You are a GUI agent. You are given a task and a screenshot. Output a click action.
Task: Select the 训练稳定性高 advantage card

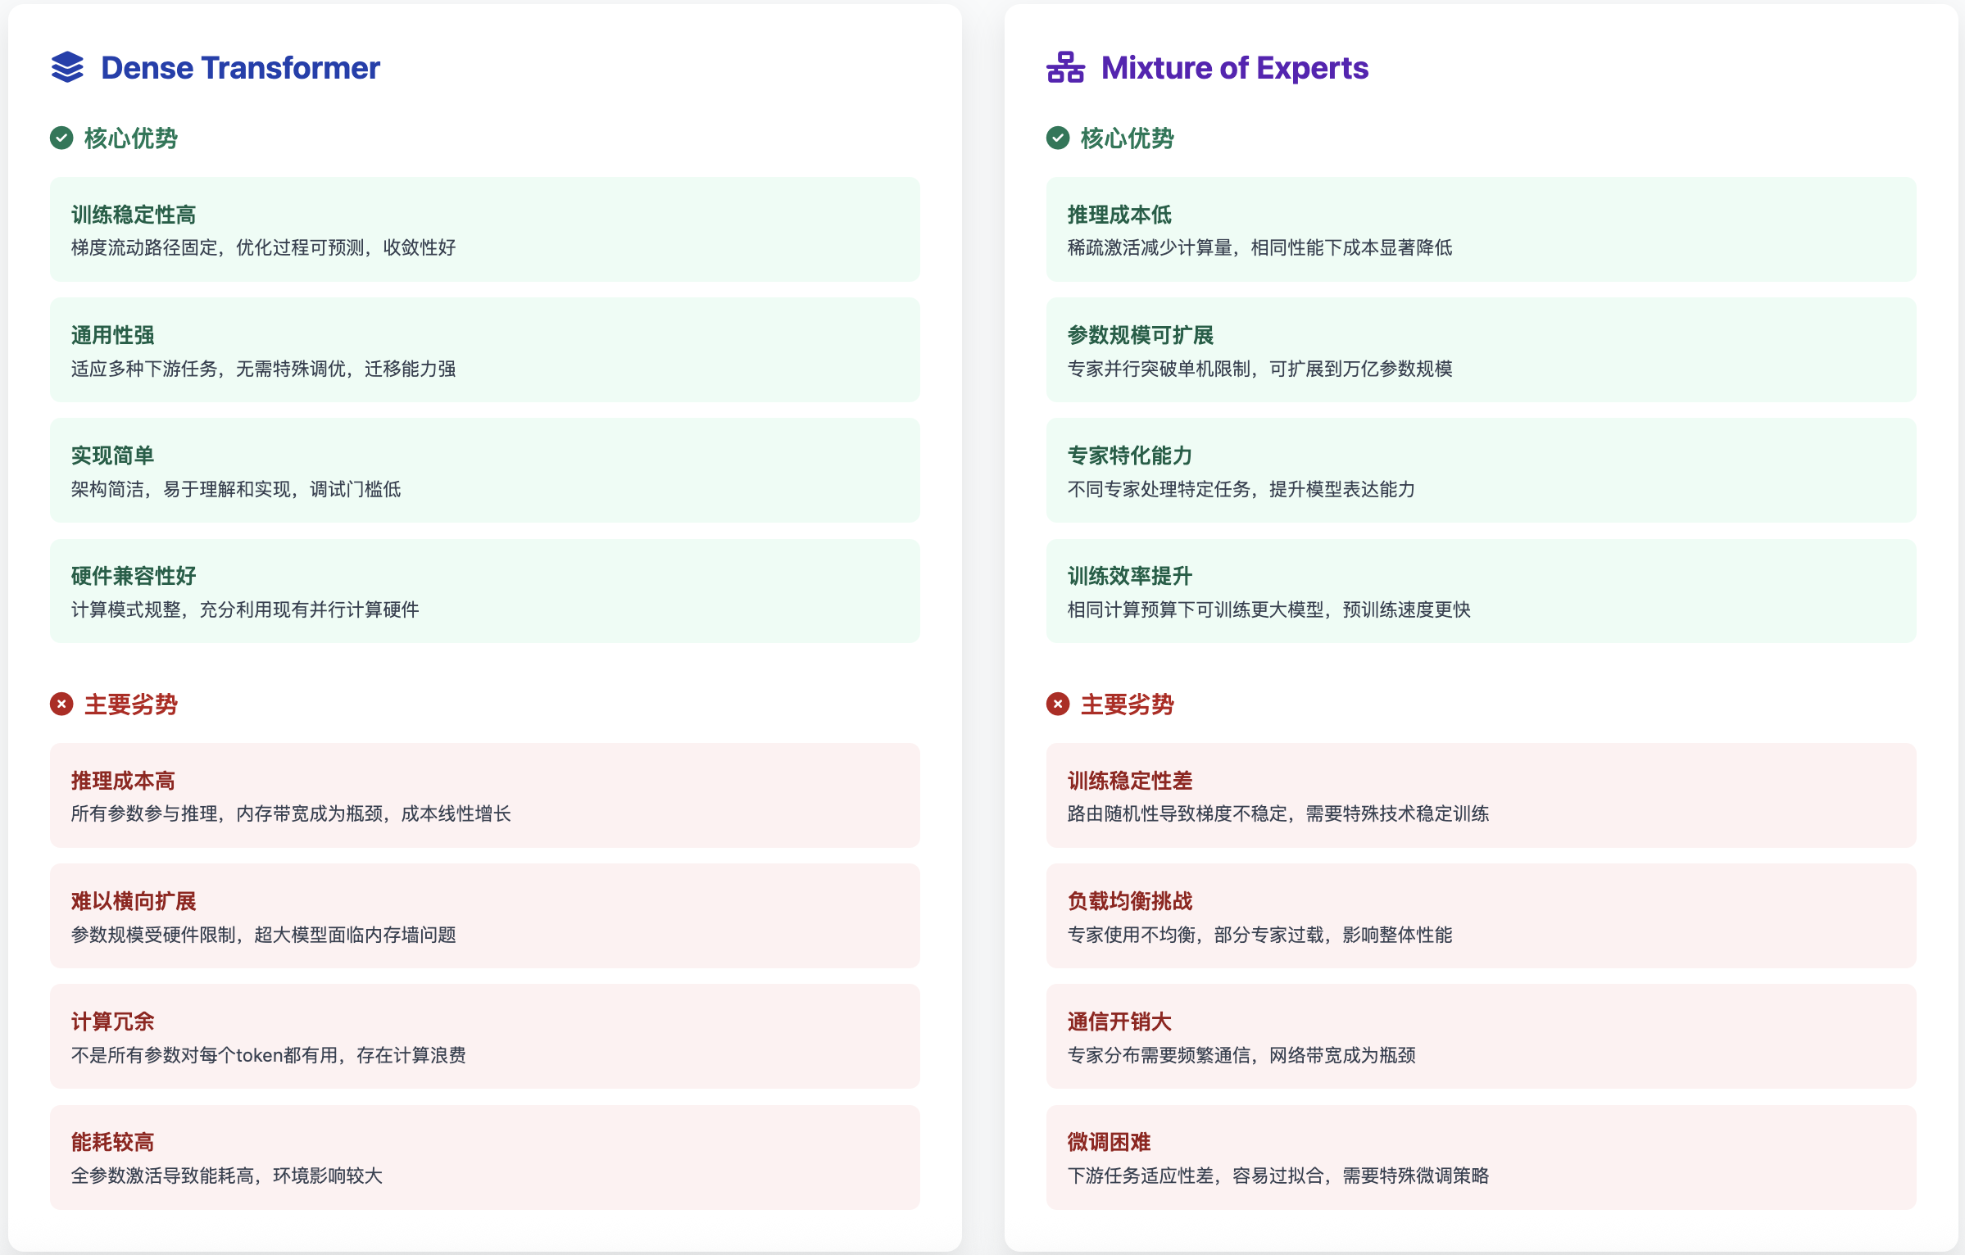pos(484,229)
